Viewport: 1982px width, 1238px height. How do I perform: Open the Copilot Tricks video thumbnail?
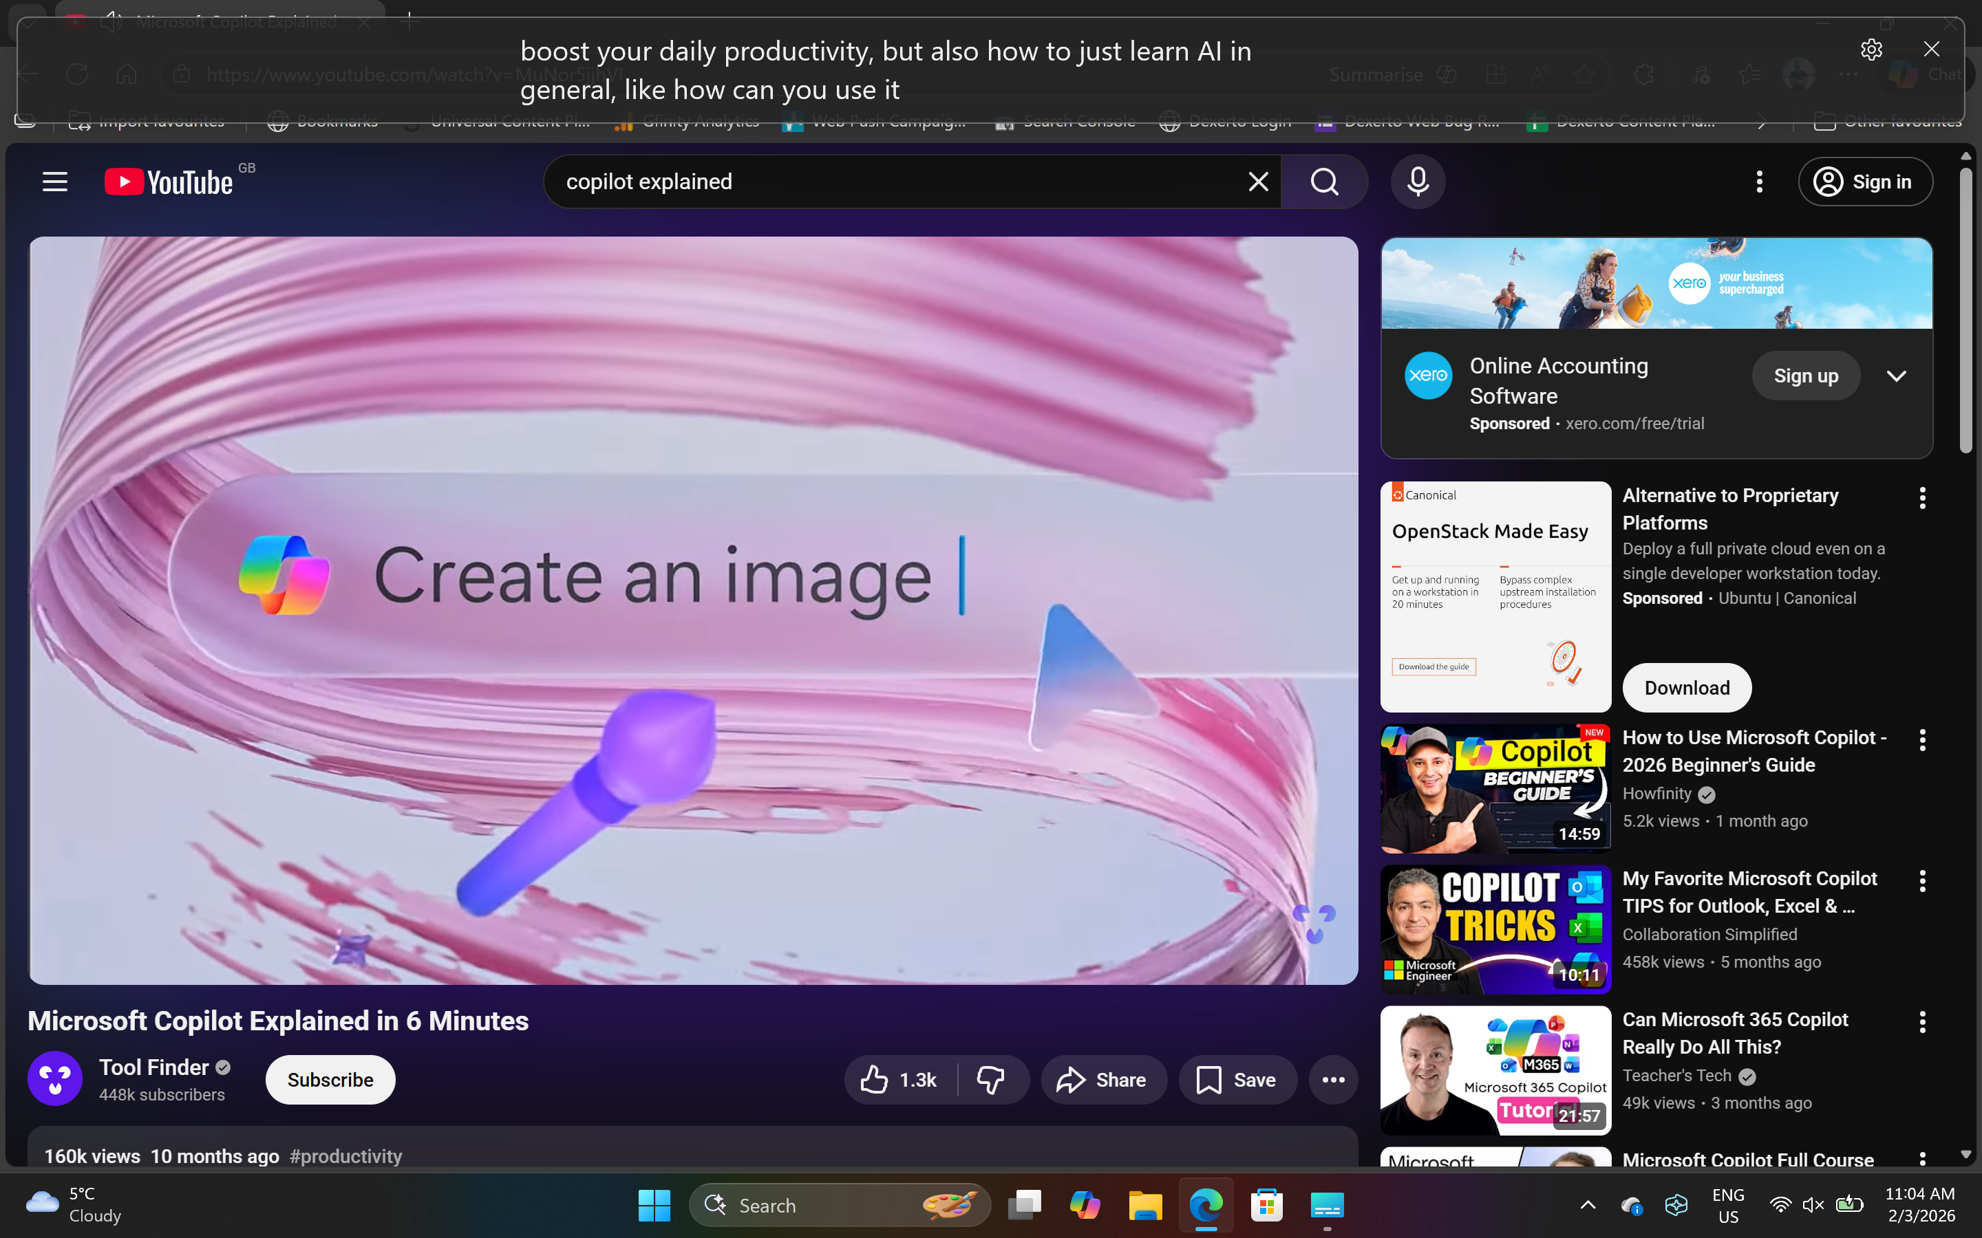pyautogui.click(x=1495, y=929)
